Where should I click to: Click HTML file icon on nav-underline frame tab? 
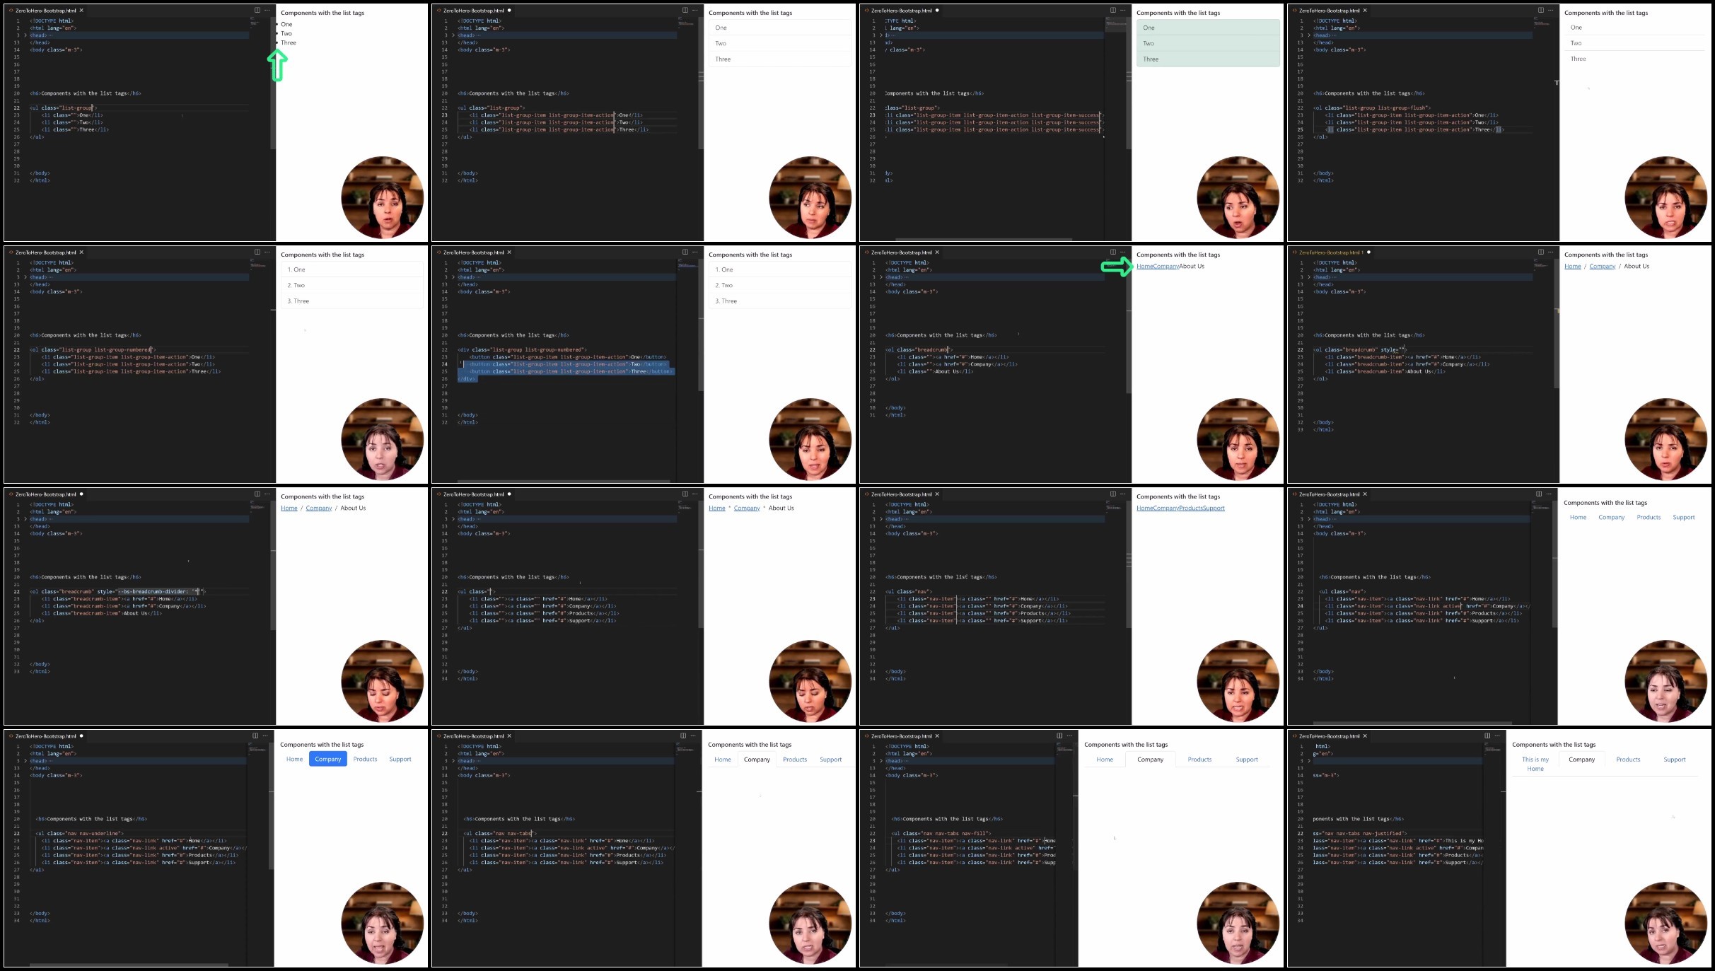click(11, 736)
